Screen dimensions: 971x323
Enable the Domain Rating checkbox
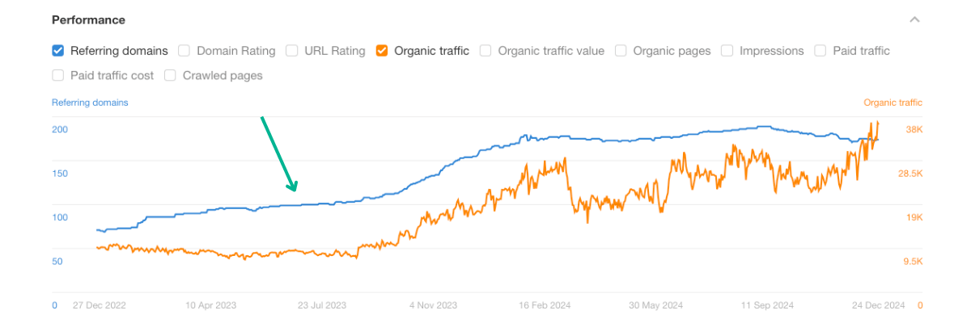[184, 51]
